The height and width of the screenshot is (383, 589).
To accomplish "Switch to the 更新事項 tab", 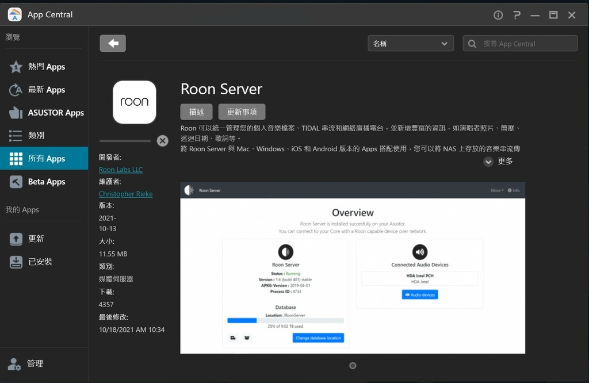I will pyautogui.click(x=242, y=112).
